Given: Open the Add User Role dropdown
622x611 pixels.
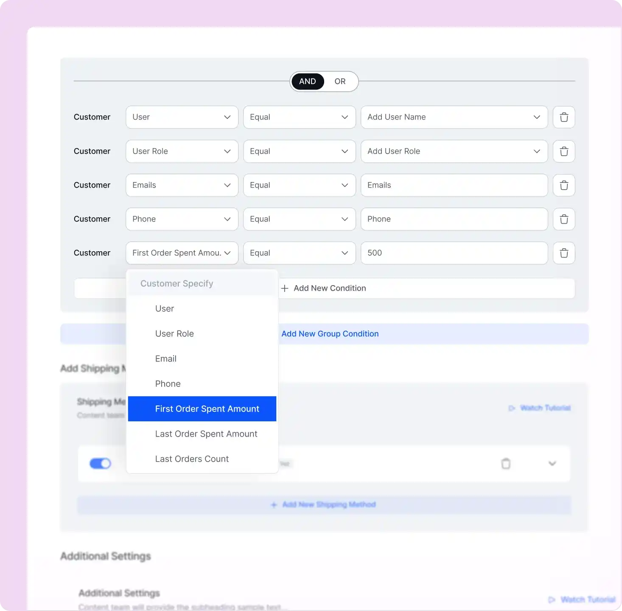Looking at the screenshot, I should point(454,151).
